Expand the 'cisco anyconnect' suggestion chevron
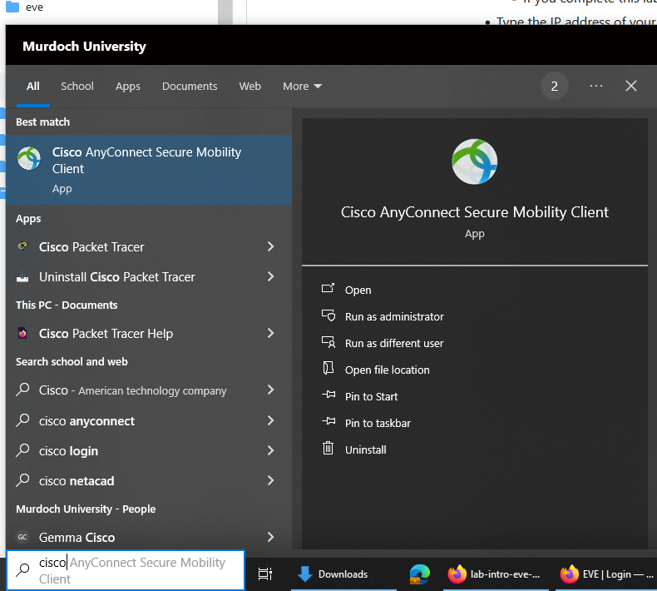 click(270, 420)
